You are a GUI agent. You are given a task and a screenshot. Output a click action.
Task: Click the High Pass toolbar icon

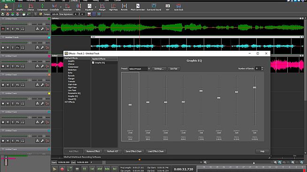[x=113, y=7]
